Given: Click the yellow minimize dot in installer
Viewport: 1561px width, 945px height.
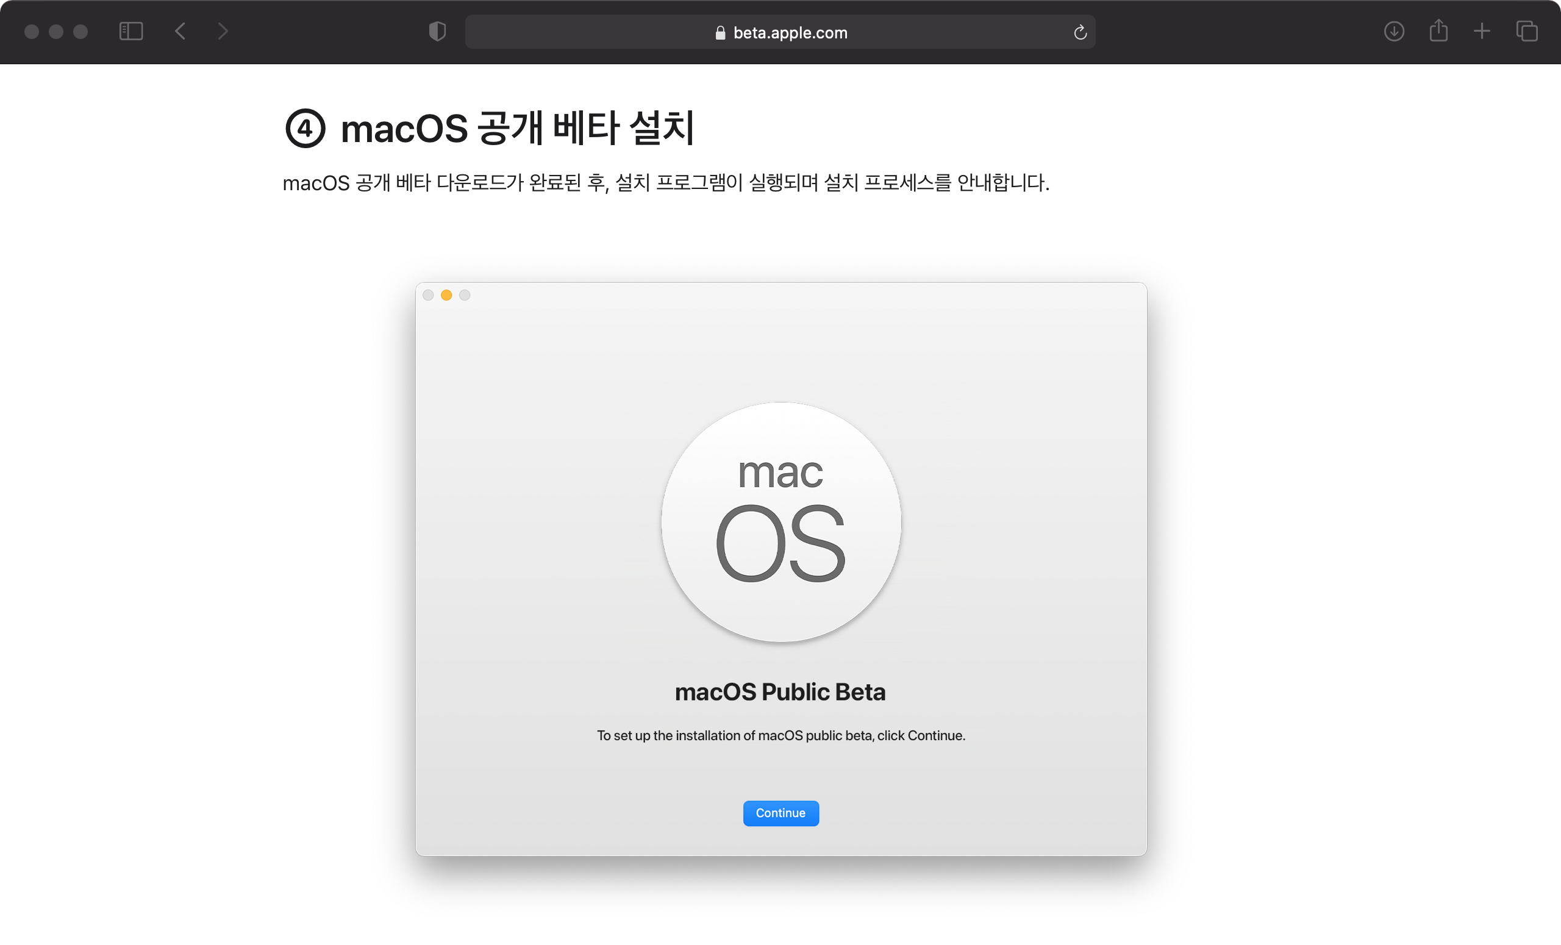Looking at the screenshot, I should 446,295.
